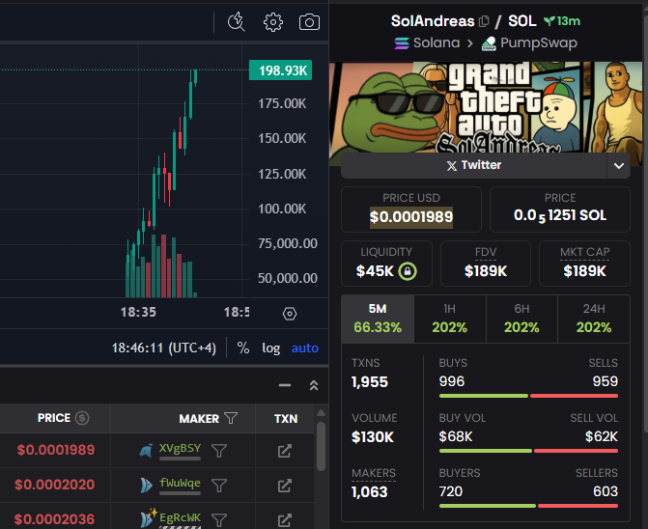This screenshot has width=648, height=529.
Task: Click the LIQUIDITY $45K value
Action: (x=375, y=271)
